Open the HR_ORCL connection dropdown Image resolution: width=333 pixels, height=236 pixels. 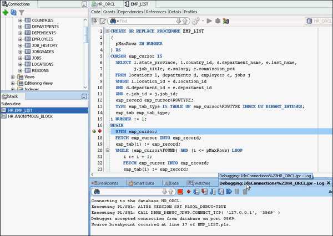coord(319,21)
